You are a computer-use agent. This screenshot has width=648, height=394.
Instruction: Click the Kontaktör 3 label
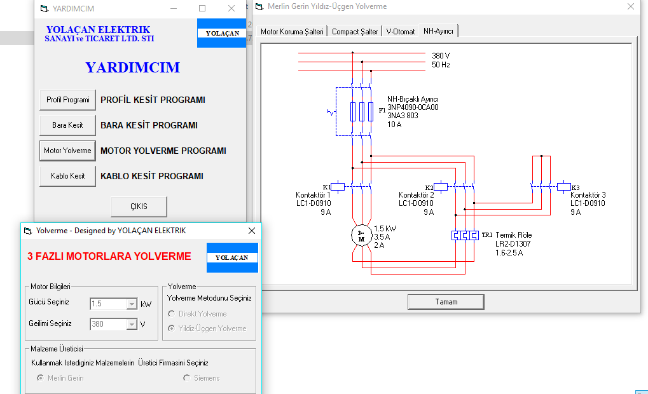point(588,195)
